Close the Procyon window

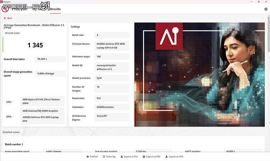click(x=266, y=2)
